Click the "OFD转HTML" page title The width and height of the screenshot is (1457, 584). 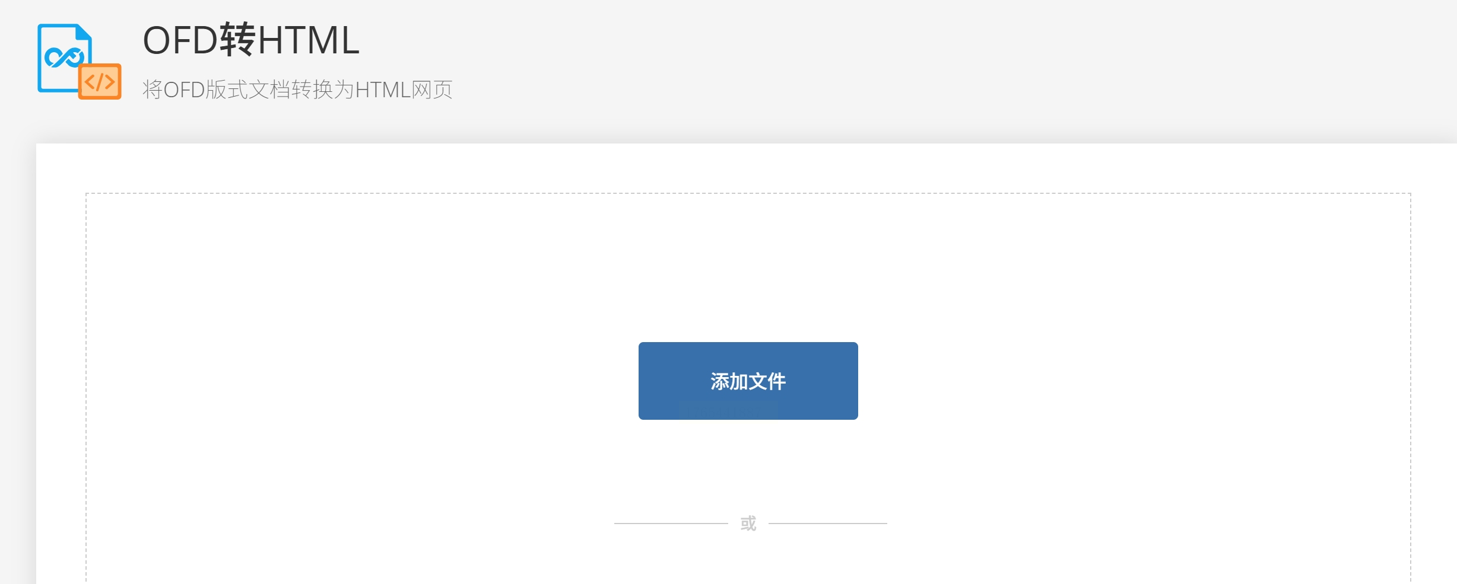[x=251, y=40]
